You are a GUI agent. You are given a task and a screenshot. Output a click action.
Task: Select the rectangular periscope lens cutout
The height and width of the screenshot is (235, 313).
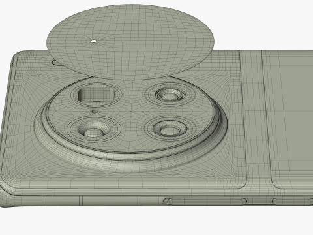tap(96, 94)
